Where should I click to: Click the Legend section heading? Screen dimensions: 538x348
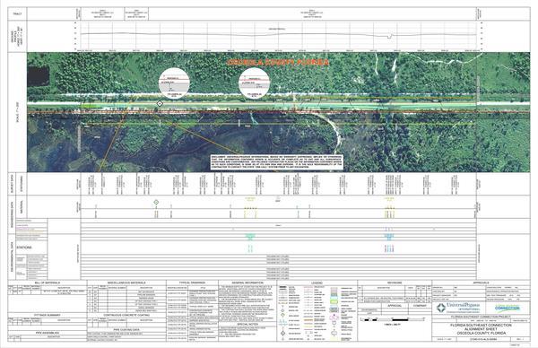317,283
